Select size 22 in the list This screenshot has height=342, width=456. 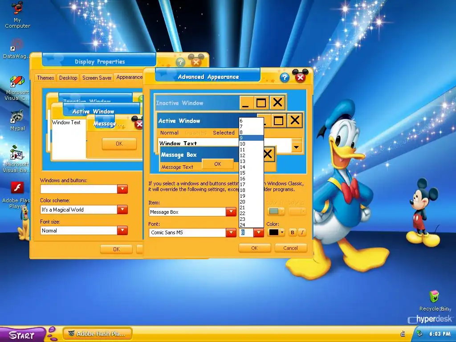point(251,213)
